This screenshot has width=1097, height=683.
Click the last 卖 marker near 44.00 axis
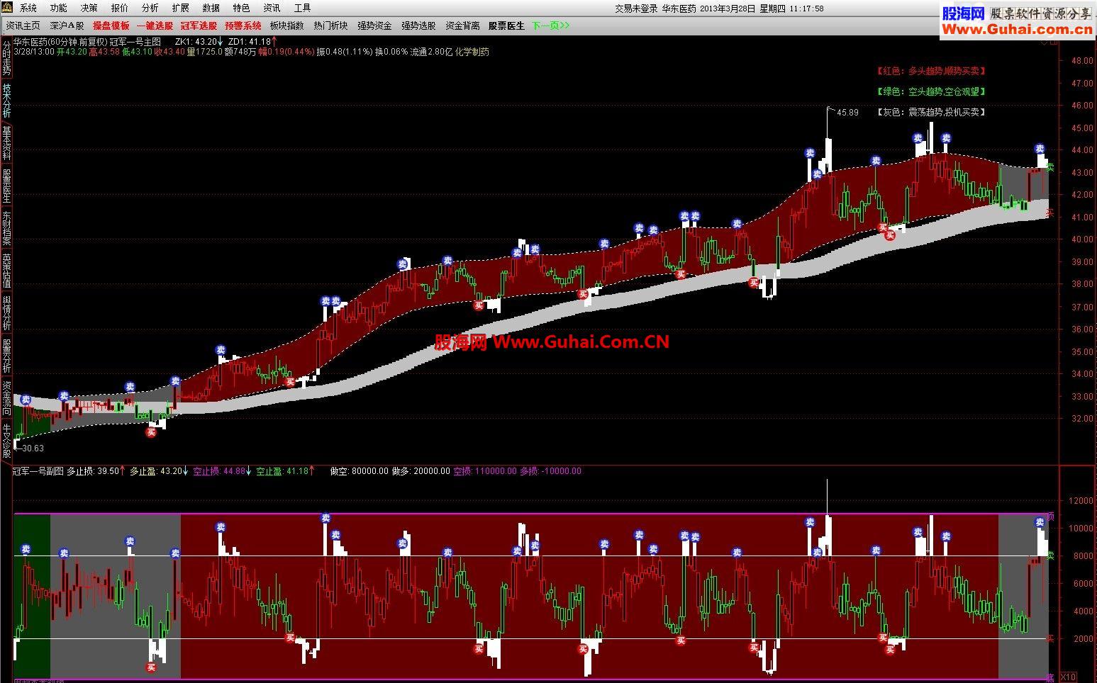(1040, 149)
